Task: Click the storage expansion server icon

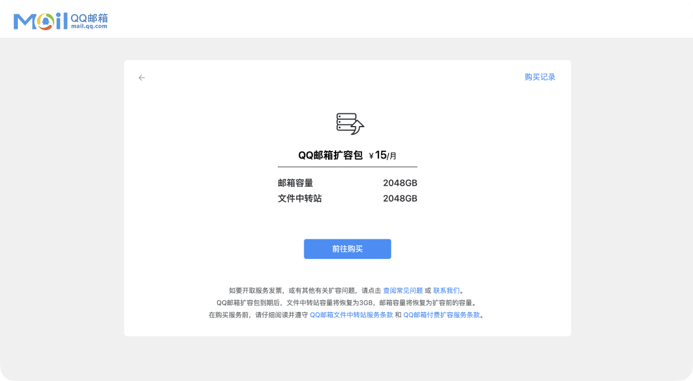Action: 350,124
